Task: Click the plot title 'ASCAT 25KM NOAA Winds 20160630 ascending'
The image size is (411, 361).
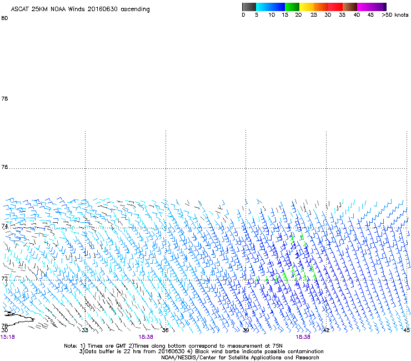Action: tap(80, 9)
